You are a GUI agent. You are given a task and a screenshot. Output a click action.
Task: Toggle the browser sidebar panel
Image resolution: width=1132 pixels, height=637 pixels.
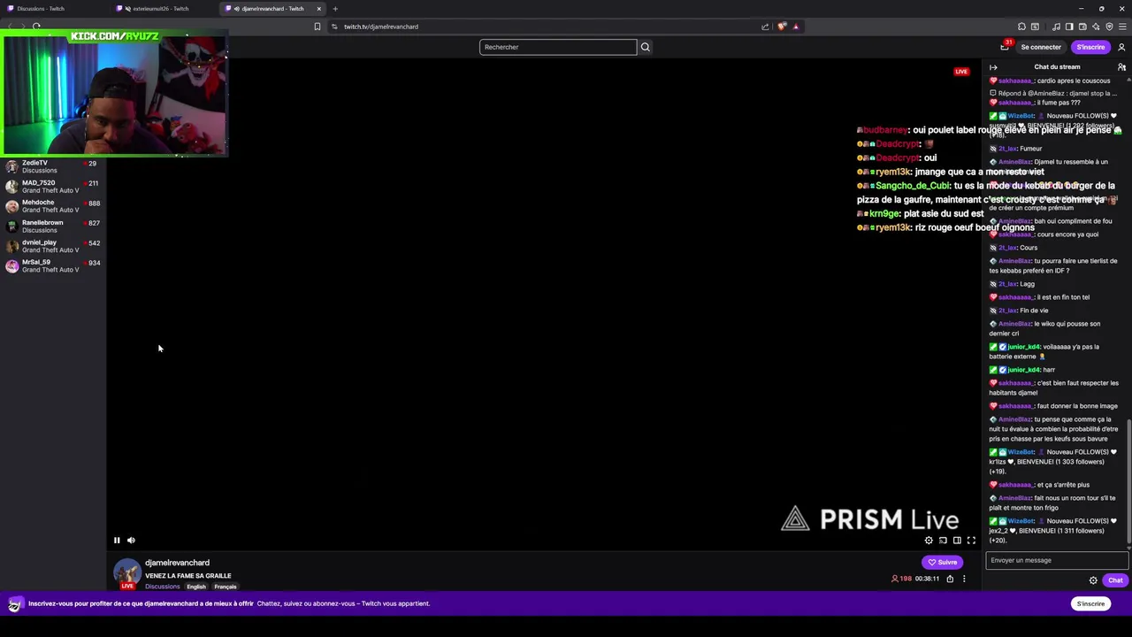[x=1069, y=27]
